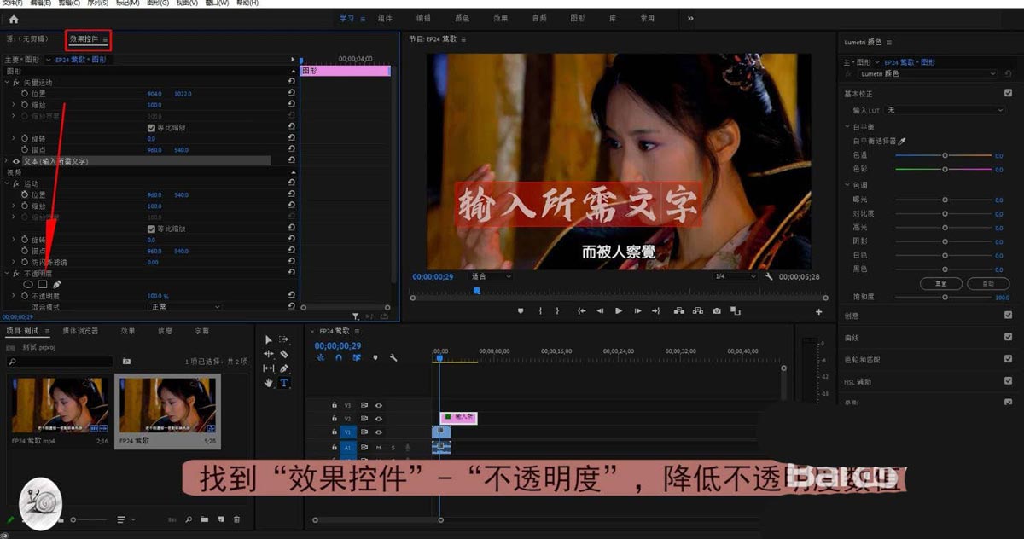Select the Track Select Forward tool
This screenshot has height=539, width=1024.
(284, 339)
